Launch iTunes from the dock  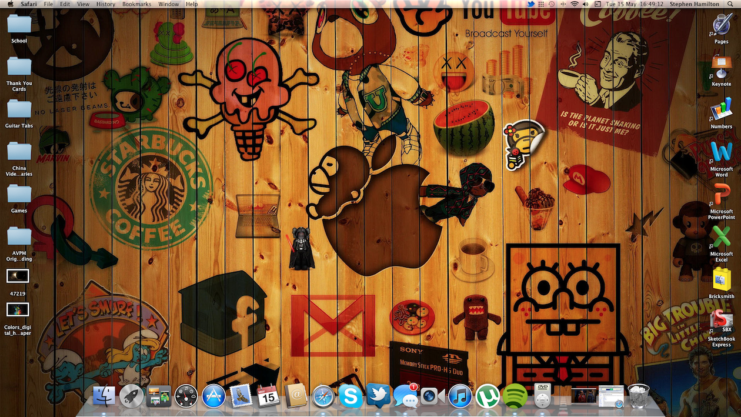pos(460,396)
